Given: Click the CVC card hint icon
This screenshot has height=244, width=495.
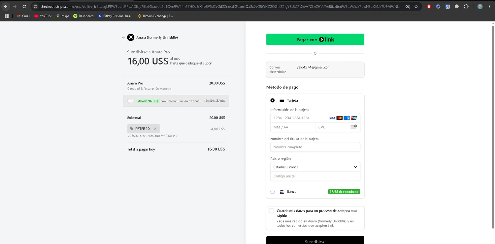Looking at the screenshot, I should 354,126.
